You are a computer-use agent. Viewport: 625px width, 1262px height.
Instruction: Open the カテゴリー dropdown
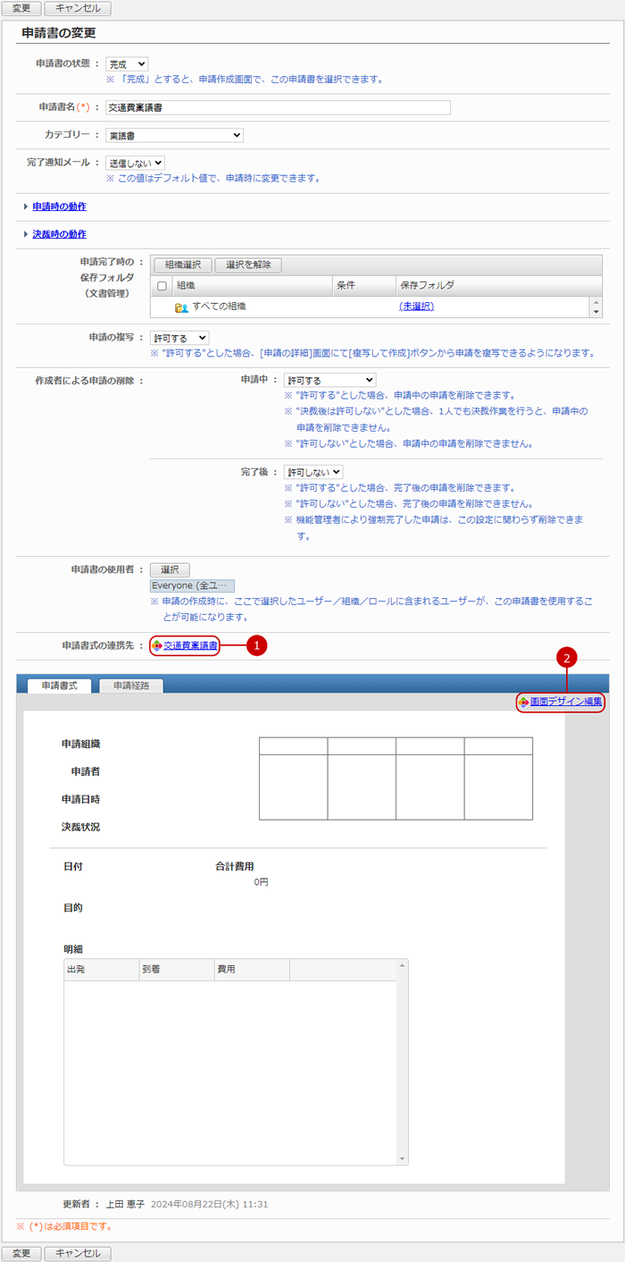click(x=174, y=135)
